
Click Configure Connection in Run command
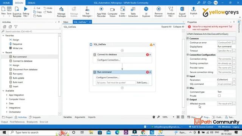pos(107,77)
